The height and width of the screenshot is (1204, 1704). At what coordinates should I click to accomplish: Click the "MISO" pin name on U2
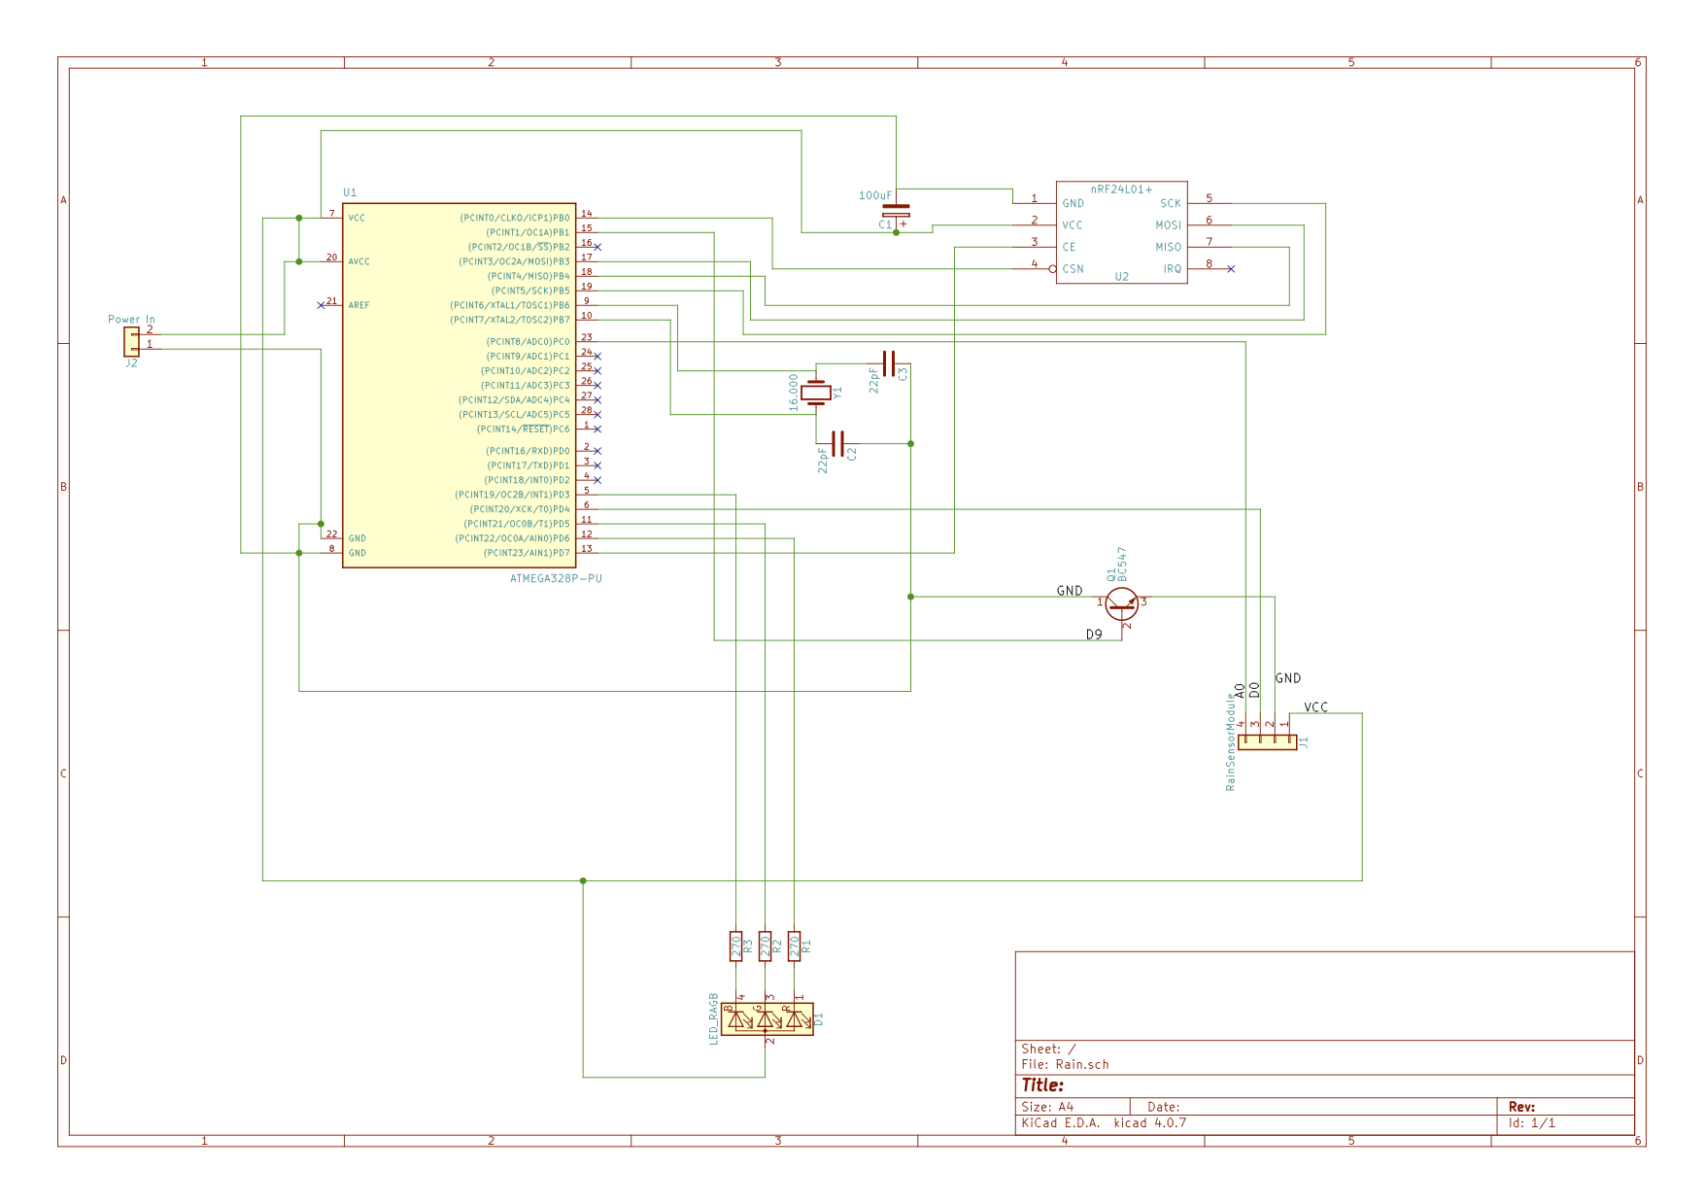pos(1169,247)
